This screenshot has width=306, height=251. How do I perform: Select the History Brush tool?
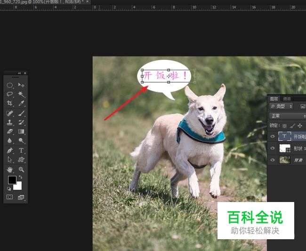[x=21, y=122]
